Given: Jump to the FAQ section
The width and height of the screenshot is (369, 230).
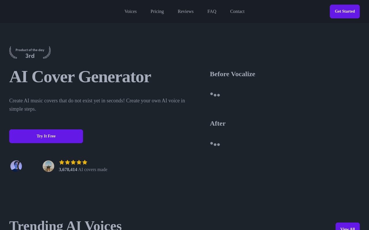Looking at the screenshot, I should (212, 11).
